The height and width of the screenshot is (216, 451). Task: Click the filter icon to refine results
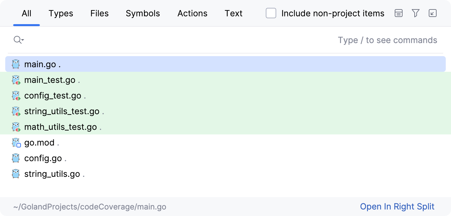(x=416, y=13)
